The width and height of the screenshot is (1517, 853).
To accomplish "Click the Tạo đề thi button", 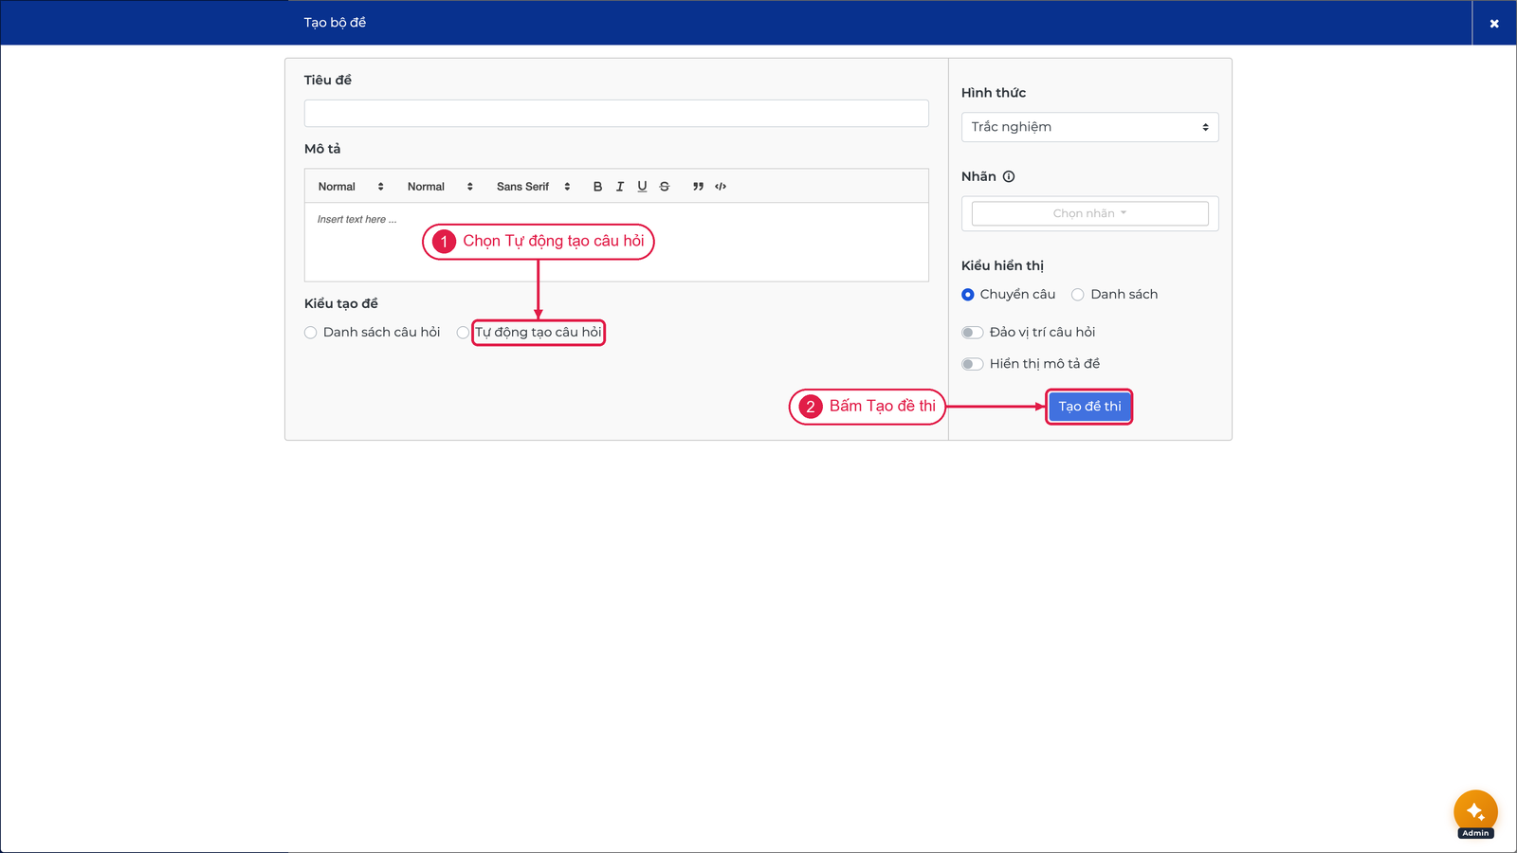I will click(x=1089, y=407).
